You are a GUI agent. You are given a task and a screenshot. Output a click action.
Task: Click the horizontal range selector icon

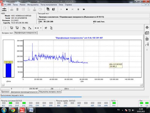[37, 28]
